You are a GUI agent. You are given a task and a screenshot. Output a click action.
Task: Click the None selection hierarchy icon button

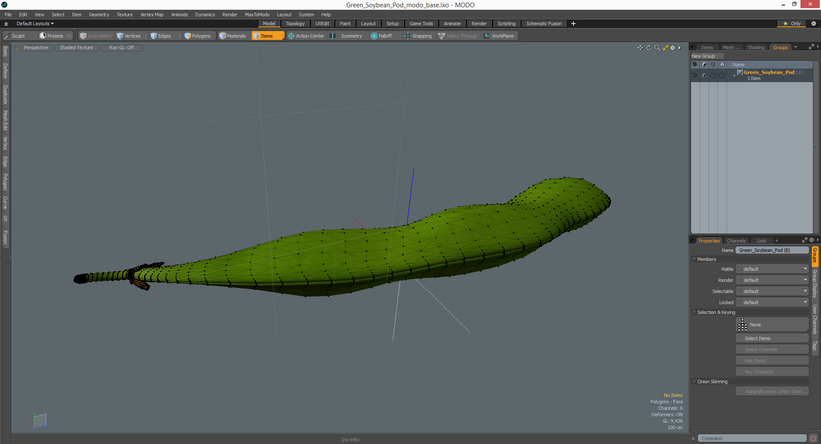772,325
